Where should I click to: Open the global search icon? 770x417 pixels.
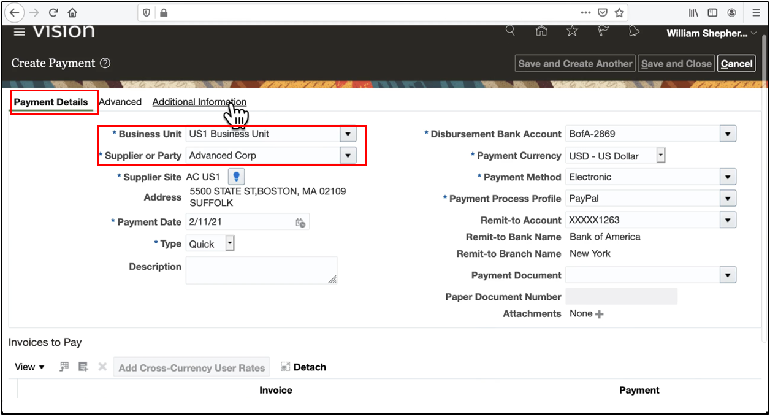click(x=510, y=30)
